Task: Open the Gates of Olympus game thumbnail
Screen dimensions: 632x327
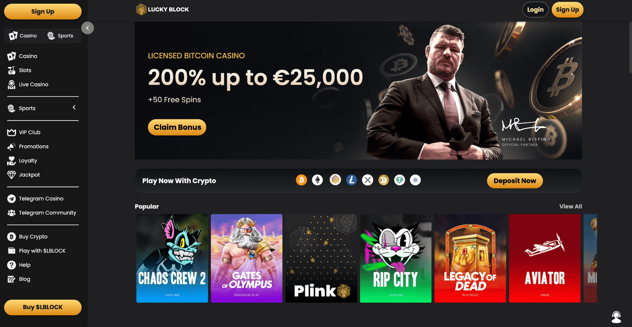Action: pos(247,258)
